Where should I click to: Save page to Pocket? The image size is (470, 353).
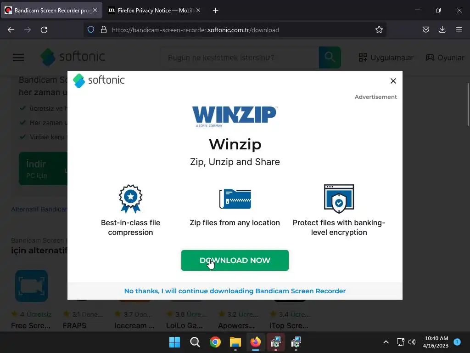[x=425, y=30]
